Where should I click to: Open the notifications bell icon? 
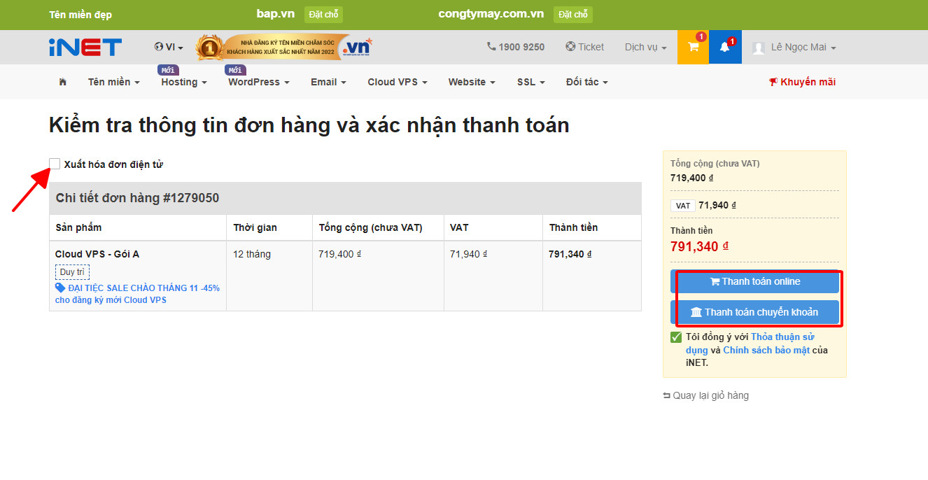click(x=725, y=47)
